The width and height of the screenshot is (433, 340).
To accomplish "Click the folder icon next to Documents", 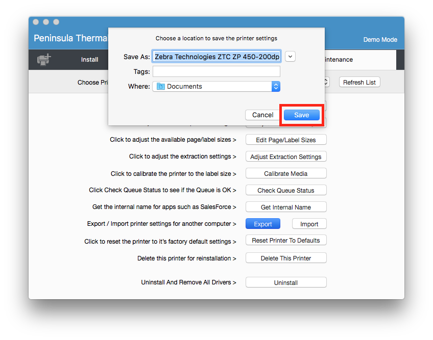I will tap(160, 87).
